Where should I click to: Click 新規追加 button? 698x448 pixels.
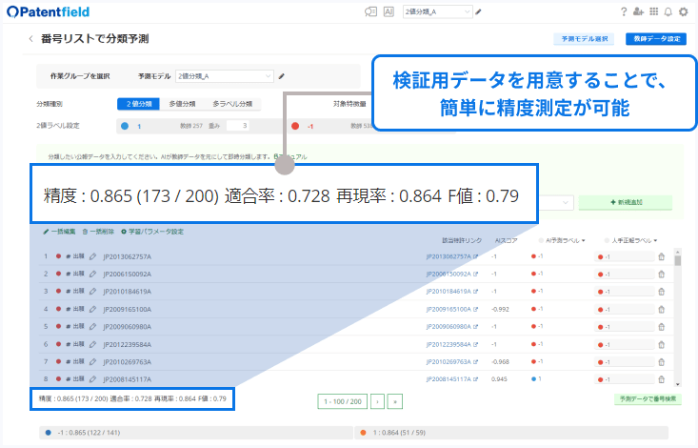point(626,202)
